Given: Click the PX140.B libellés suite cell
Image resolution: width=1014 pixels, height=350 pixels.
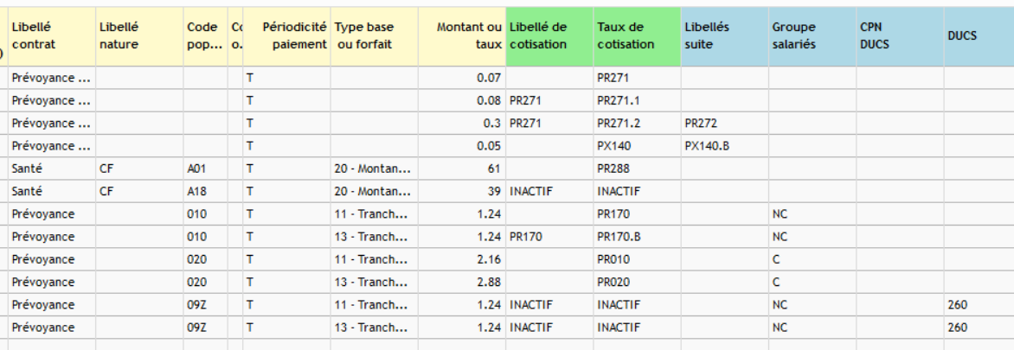Looking at the screenshot, I should 724,146.
